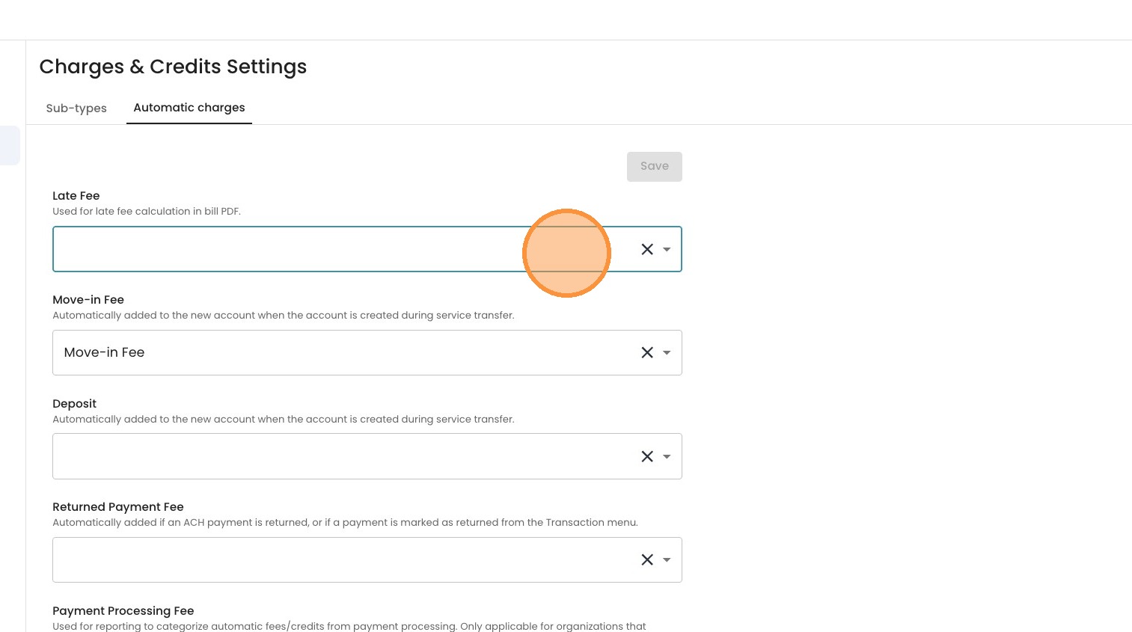Expand the Late Fee dropdown arrow

click(x=667, y=249)
